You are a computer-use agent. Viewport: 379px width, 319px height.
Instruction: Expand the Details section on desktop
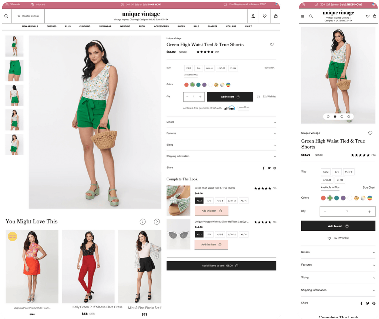(x=221, y=122)
